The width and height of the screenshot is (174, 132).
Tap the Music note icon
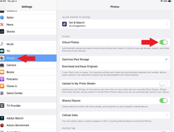(2, 44)
